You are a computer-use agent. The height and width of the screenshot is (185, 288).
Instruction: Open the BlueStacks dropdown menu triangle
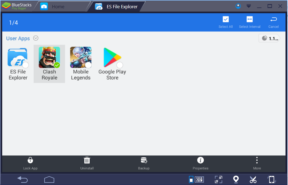[x=248, y=6]
